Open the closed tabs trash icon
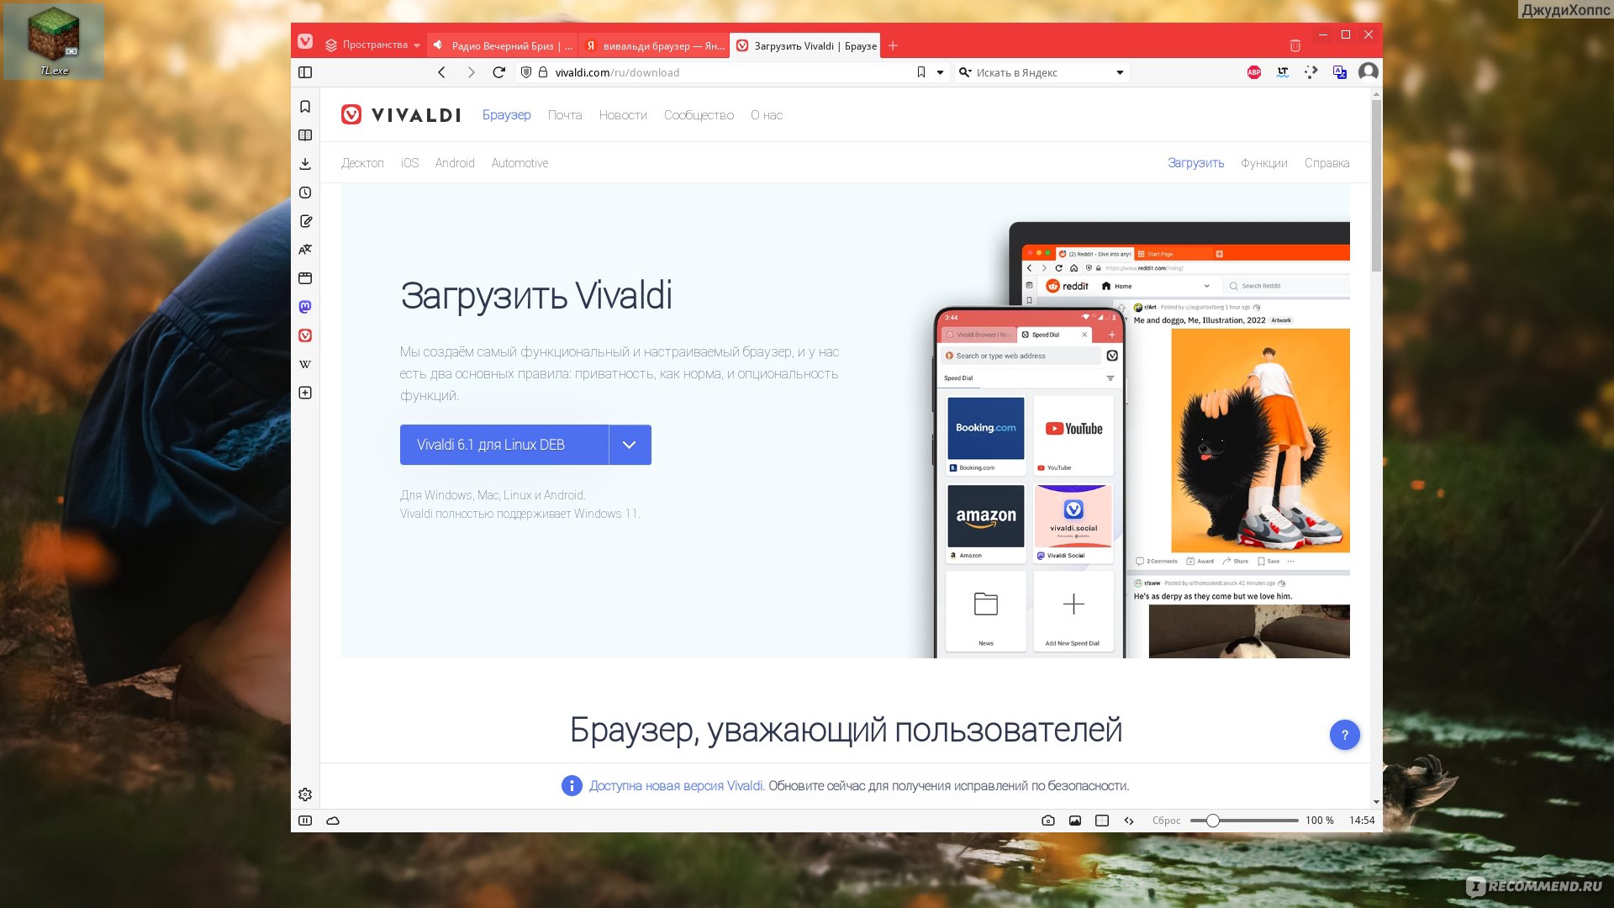The height and width of the screenshot is (908, 1614). pyautogui.click(x=1295, y=45)
